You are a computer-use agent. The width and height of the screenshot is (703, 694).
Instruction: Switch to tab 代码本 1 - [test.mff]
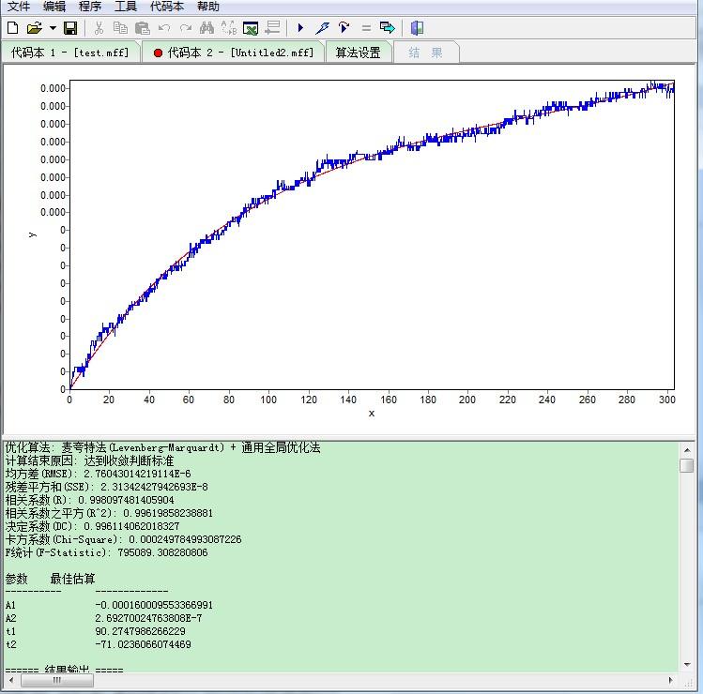coord(70,53)
